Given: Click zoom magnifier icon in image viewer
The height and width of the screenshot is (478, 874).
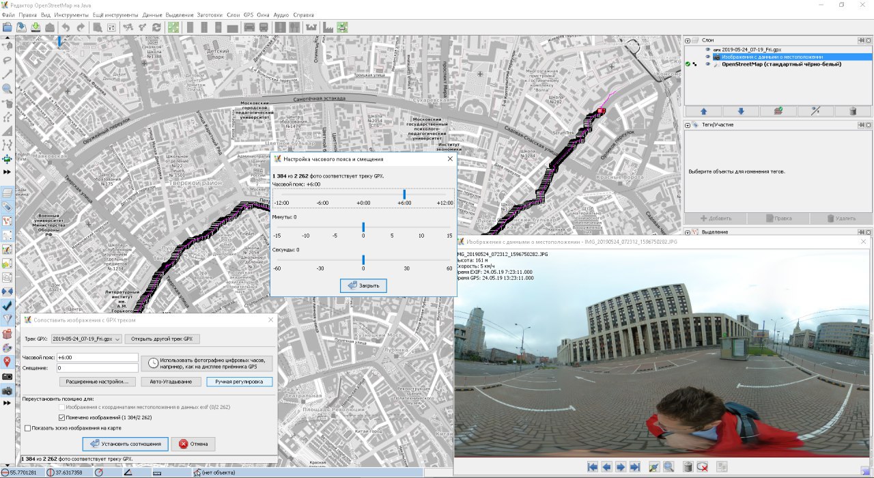Looking at the screenshot, I should [668, 467].
